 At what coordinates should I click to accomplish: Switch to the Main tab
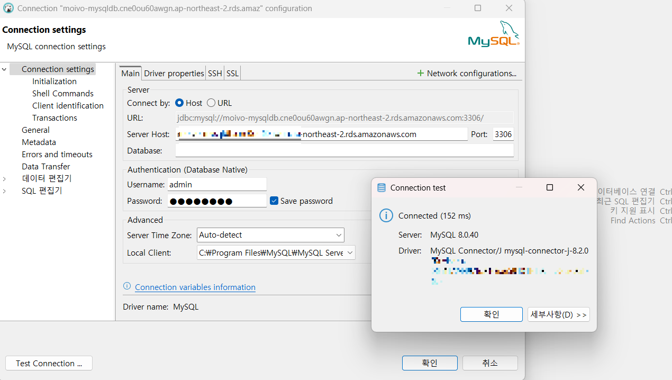point(130,74)
